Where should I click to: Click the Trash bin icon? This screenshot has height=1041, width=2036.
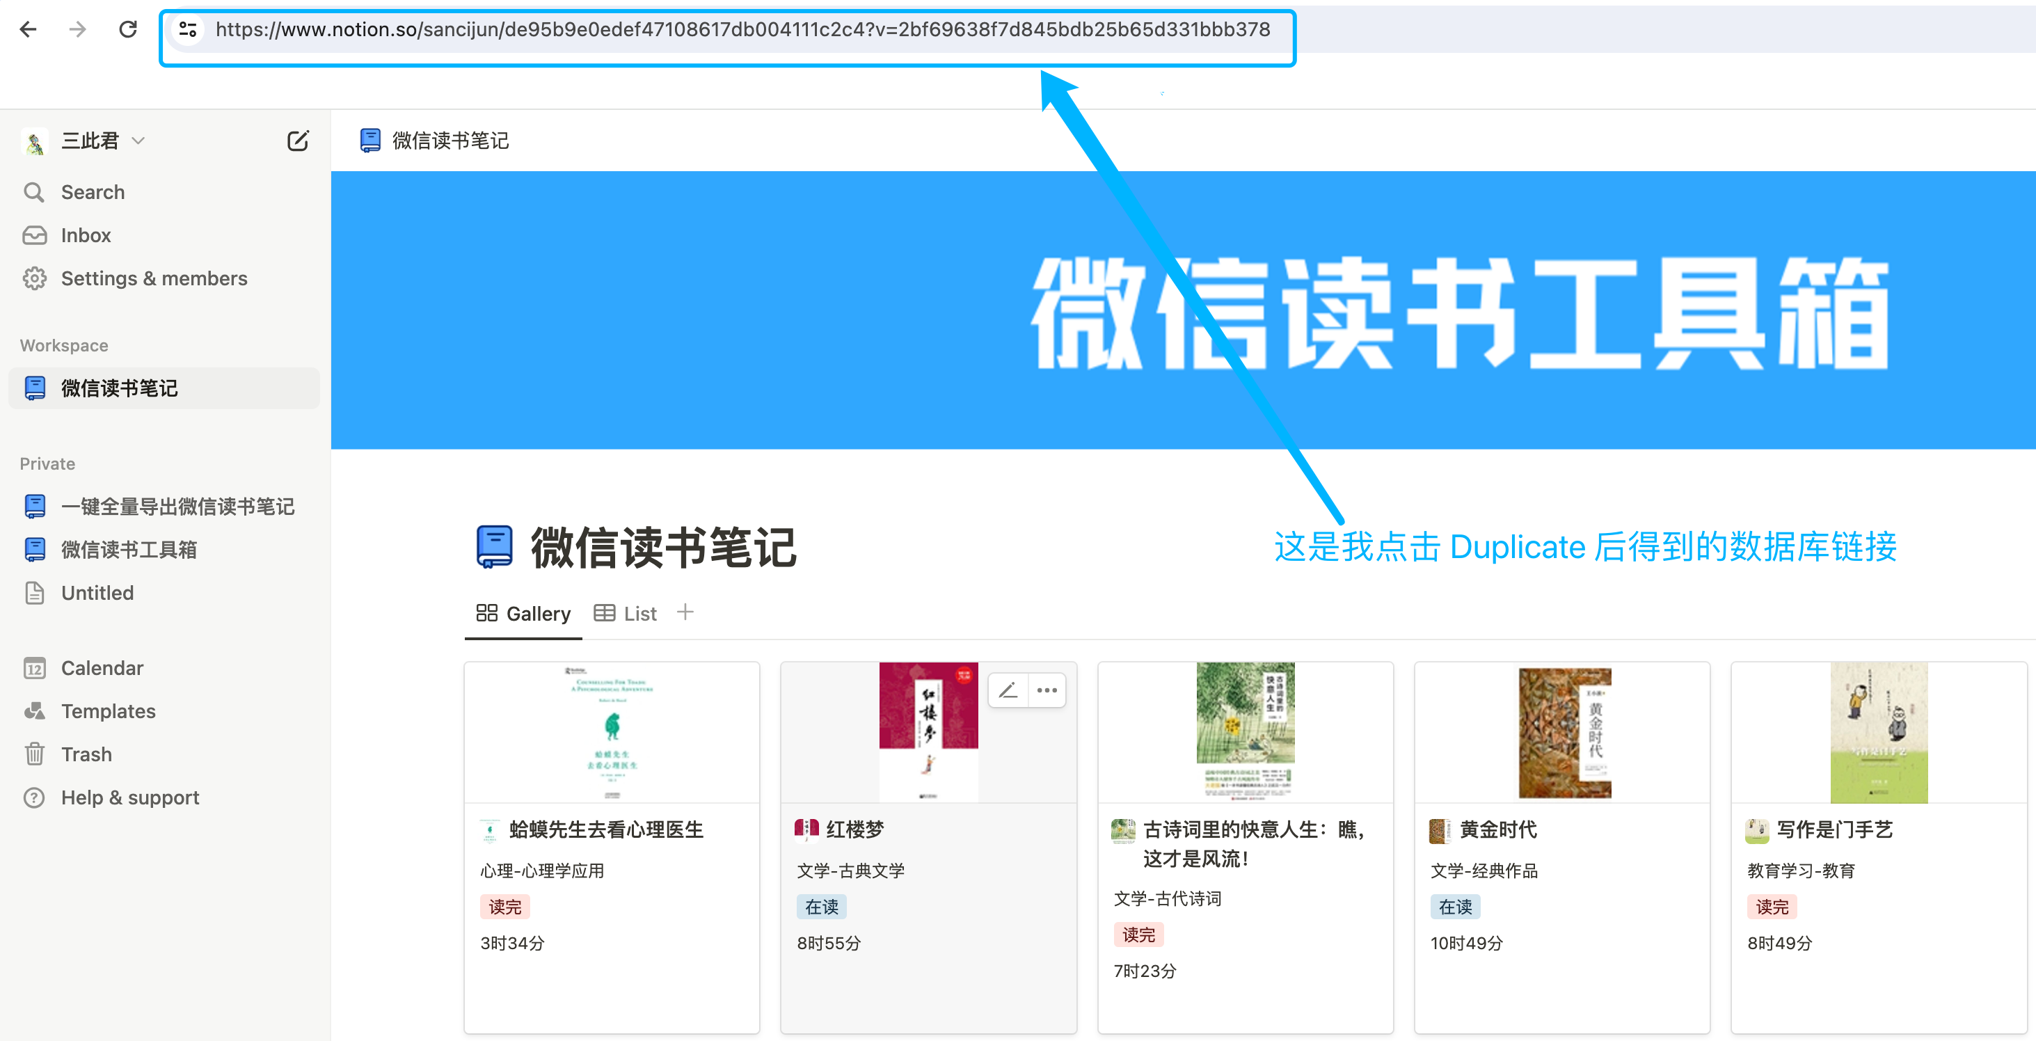click(x=35, y=754)
